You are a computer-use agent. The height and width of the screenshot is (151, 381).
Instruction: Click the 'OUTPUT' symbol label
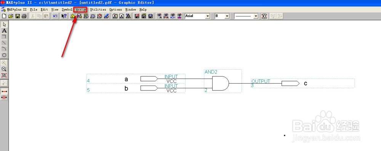click(261, 81)
